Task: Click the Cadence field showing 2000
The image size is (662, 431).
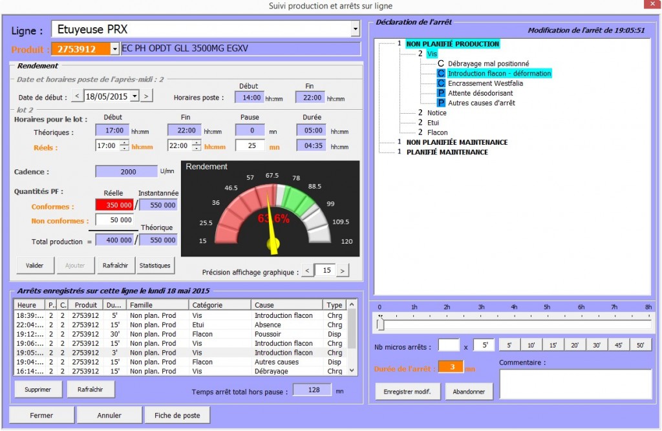Action: point(127,171)
